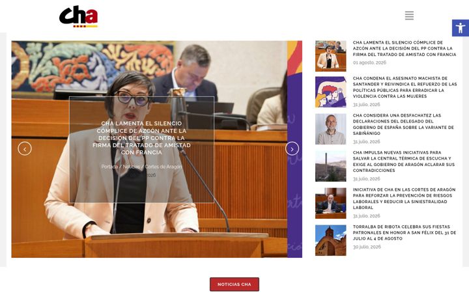The image size is (469, 293).
Task: Click Noticias breadcrumb in slider caption
Action: [x=132, y=167]
